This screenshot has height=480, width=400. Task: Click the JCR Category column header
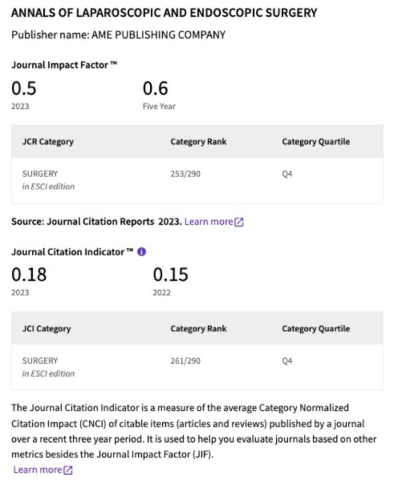click(48, 142)
